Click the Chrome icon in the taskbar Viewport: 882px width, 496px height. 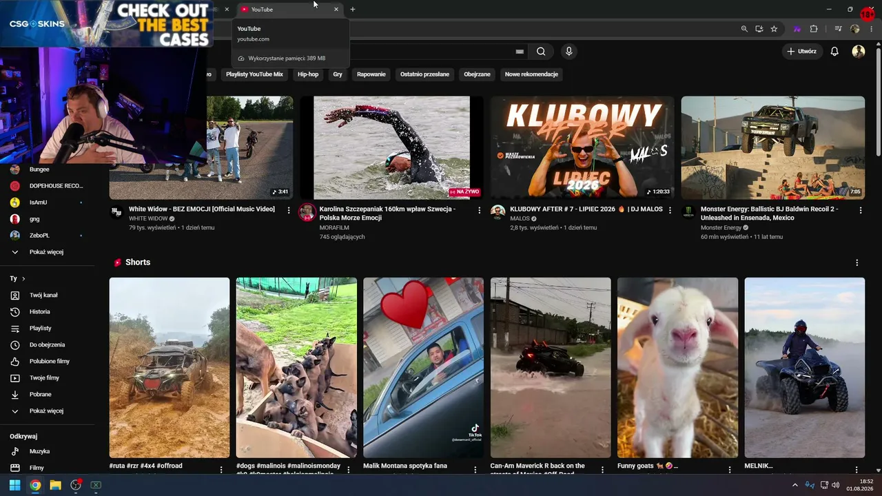click(35, 485)
